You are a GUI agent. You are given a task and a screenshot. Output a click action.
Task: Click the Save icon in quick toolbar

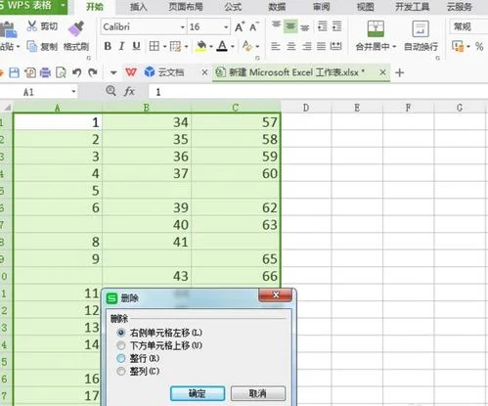(x=14, y=72)
